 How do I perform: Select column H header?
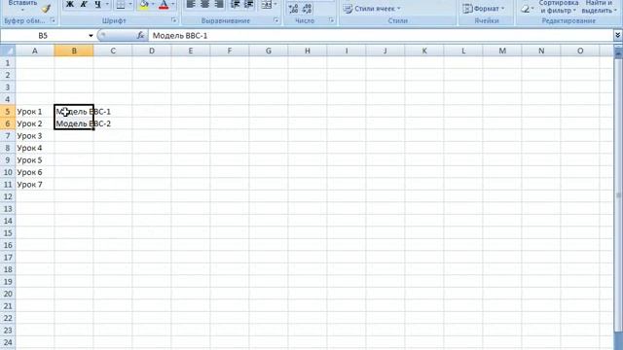coord(308,51)
